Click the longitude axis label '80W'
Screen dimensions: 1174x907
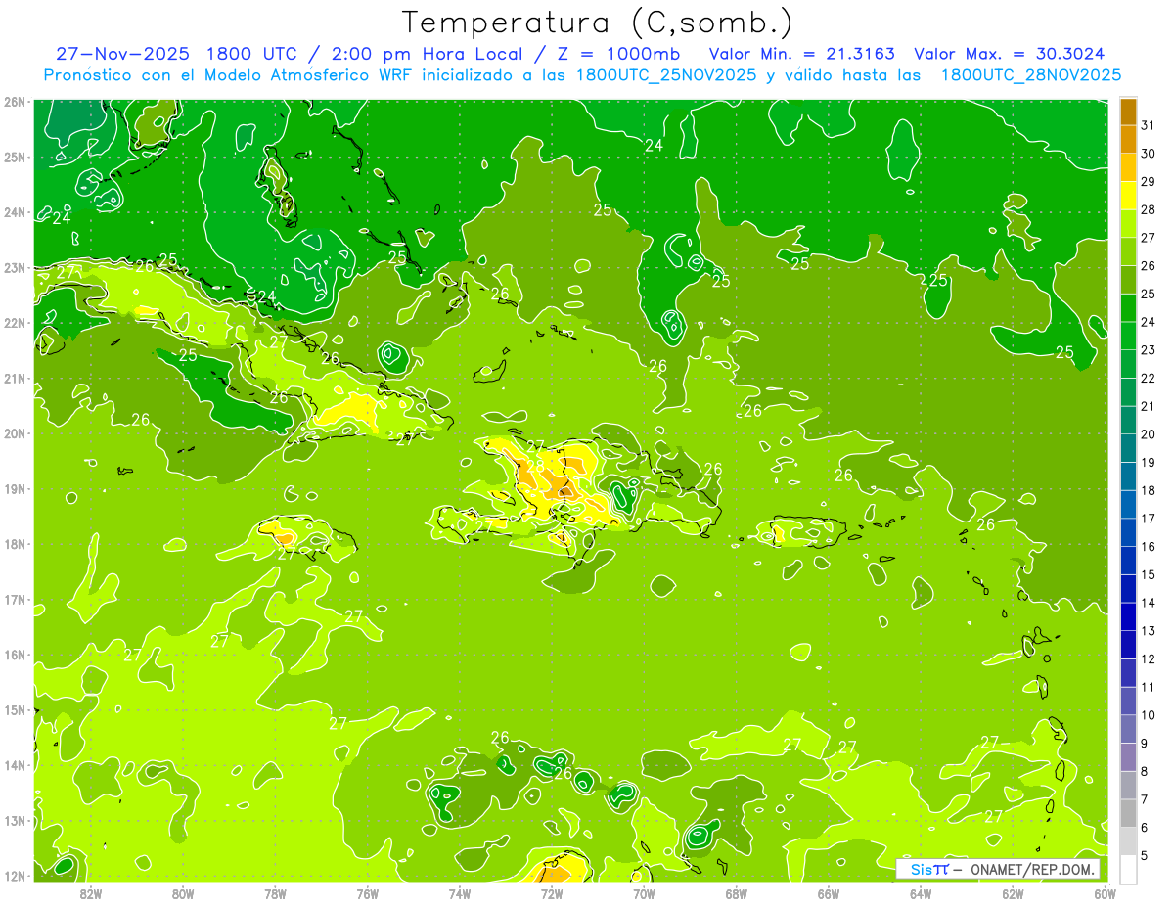pyautogui.click(x=183, y=893)
